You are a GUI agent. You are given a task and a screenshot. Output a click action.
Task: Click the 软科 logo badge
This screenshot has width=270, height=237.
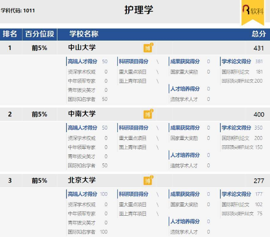click(253, 11)
